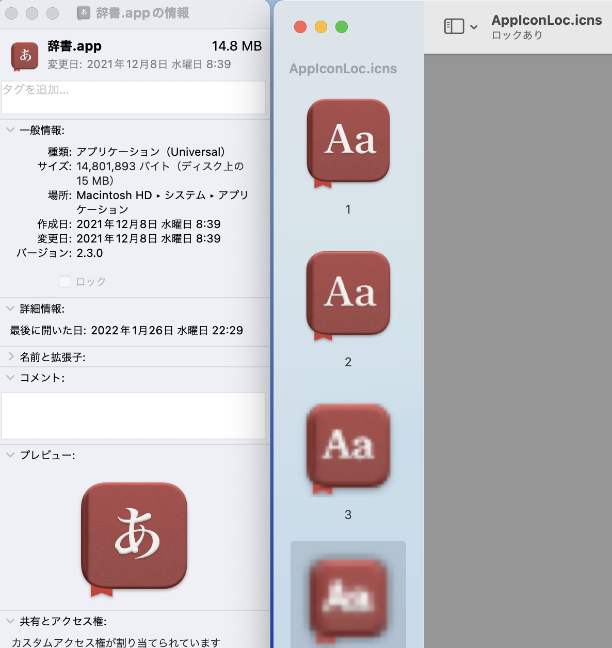Enable the ロック checkbox
The width and height of the screenshot is (612, 648).
(x=65, y=282)
